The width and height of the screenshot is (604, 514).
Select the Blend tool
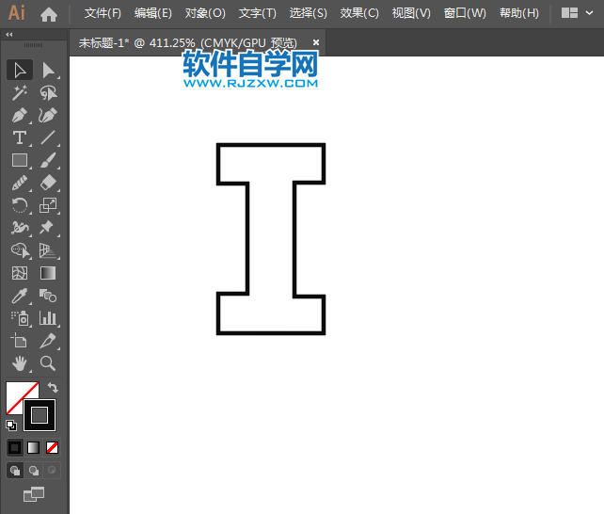click(x=48, y=296)
